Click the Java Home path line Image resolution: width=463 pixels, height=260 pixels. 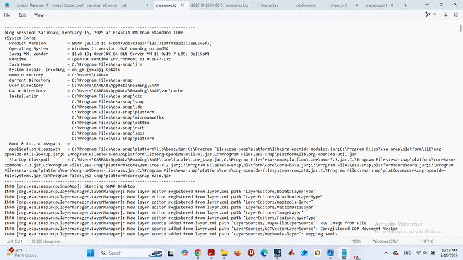(x=75, y=64)
